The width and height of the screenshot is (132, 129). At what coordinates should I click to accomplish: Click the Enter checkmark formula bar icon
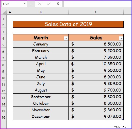(x=49, y=4)
